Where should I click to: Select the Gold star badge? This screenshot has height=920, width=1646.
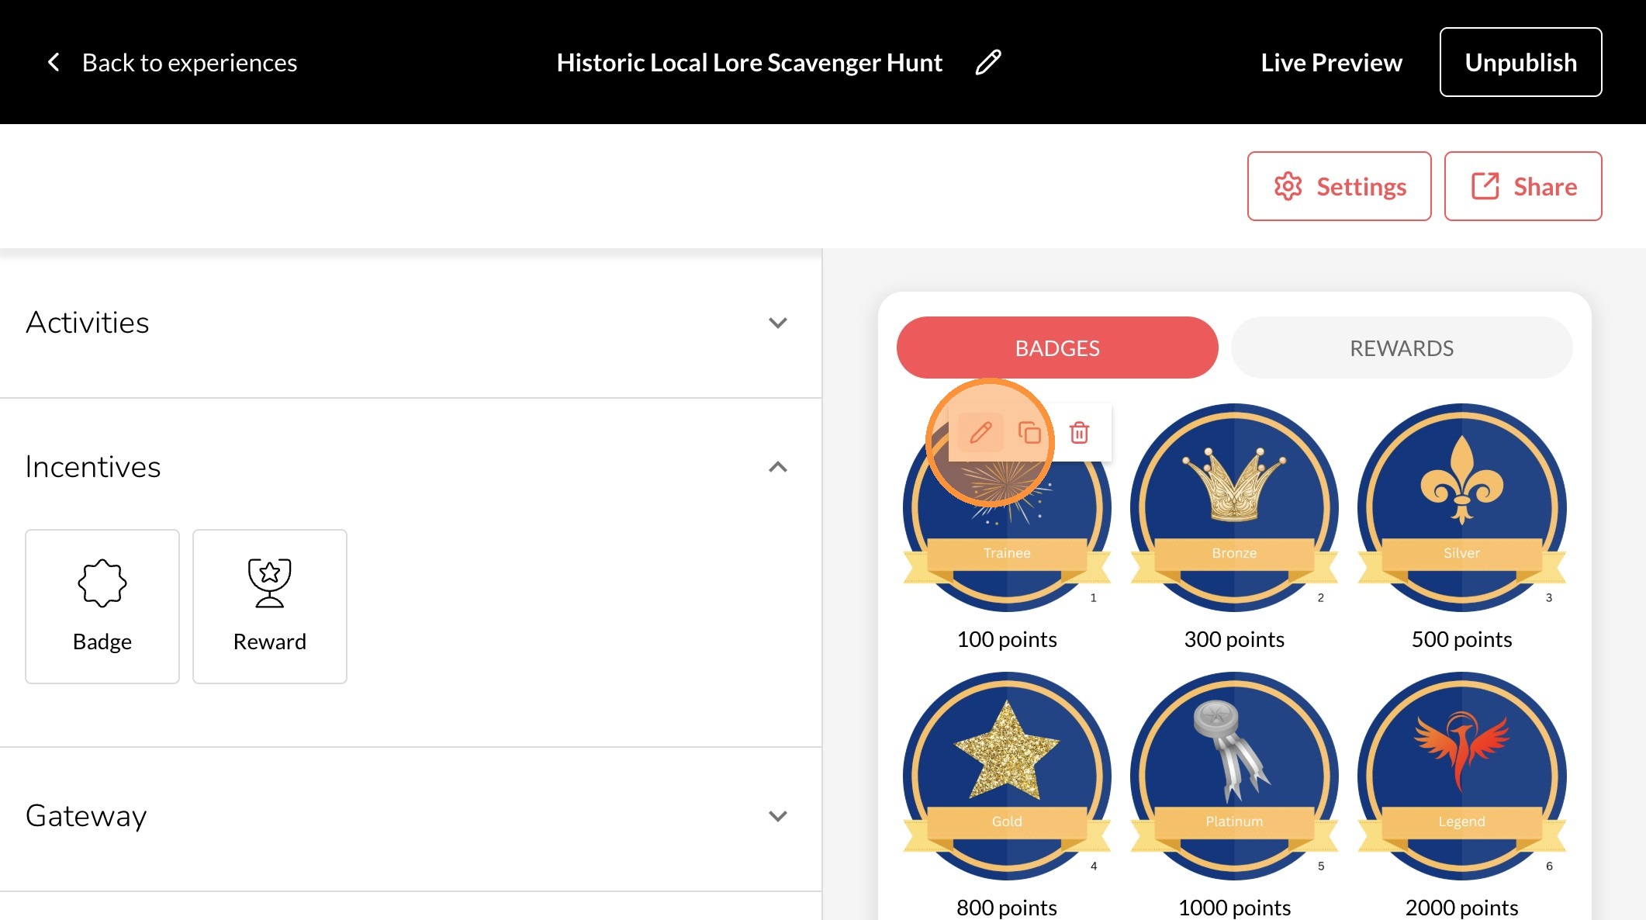(x=1007, y=776)
